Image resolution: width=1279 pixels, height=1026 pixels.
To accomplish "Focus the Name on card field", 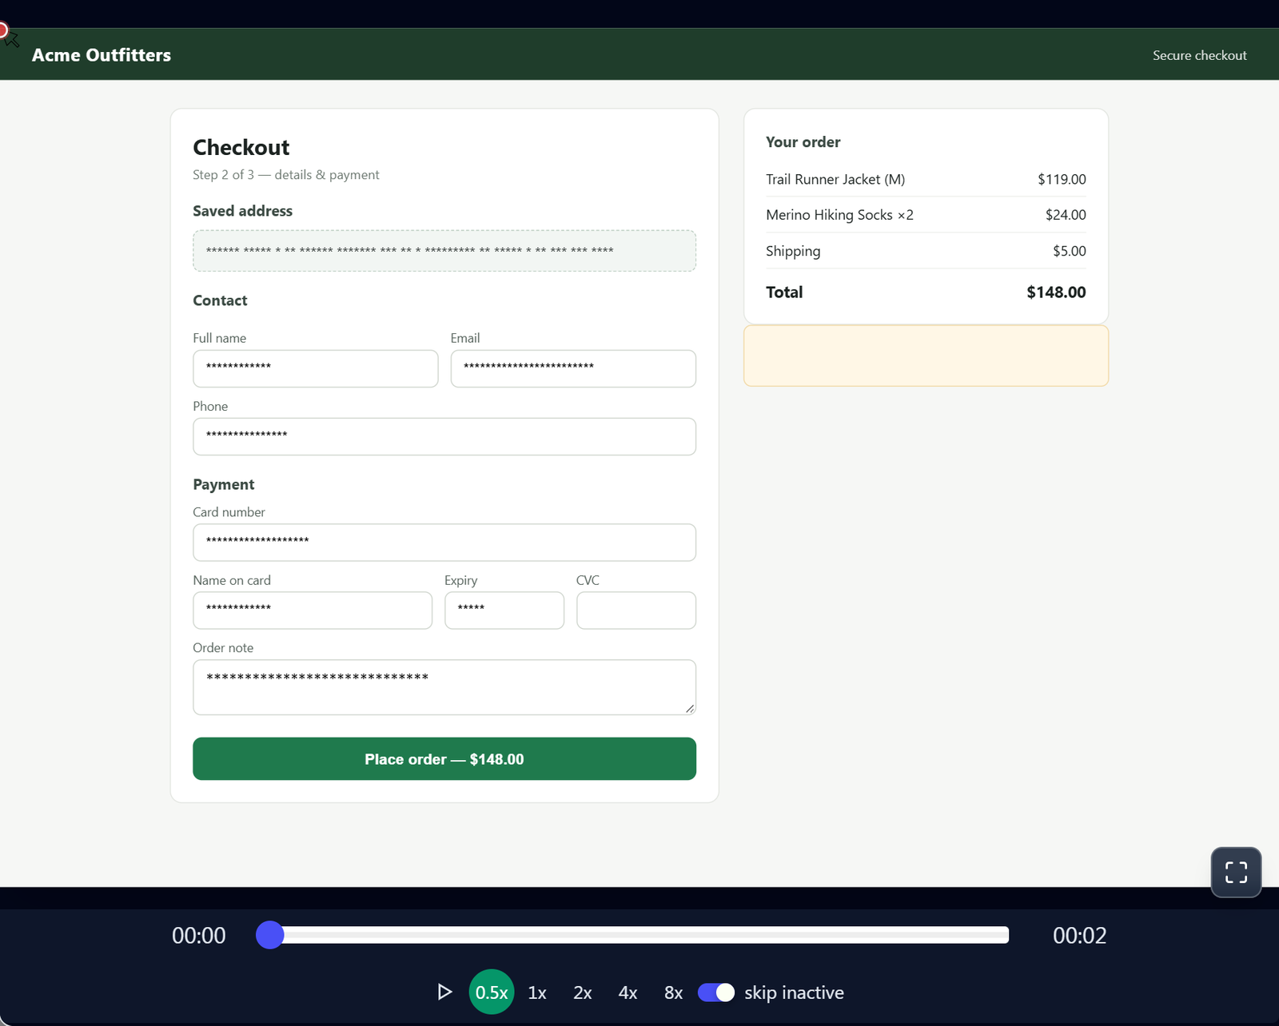I will [313, 610].
